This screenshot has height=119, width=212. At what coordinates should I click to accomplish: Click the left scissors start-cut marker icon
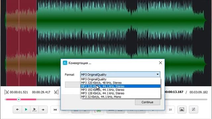[x=7, y=92]
